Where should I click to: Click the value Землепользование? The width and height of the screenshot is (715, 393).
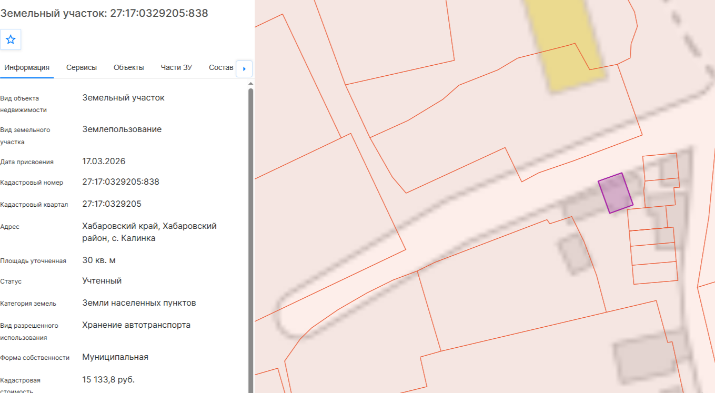[x=122, y=129]
